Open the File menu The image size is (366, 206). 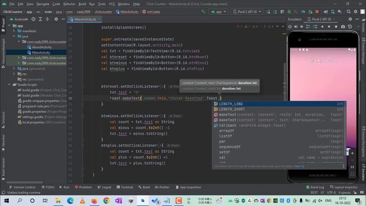pyautogui.click(x=11, y=4)
